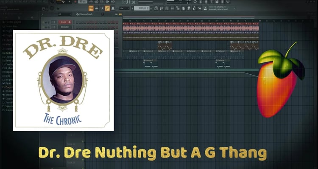Viewport: 318px width, 169px height.
Task: Open Current project in the browser
Action: click(x=13, y=22)
